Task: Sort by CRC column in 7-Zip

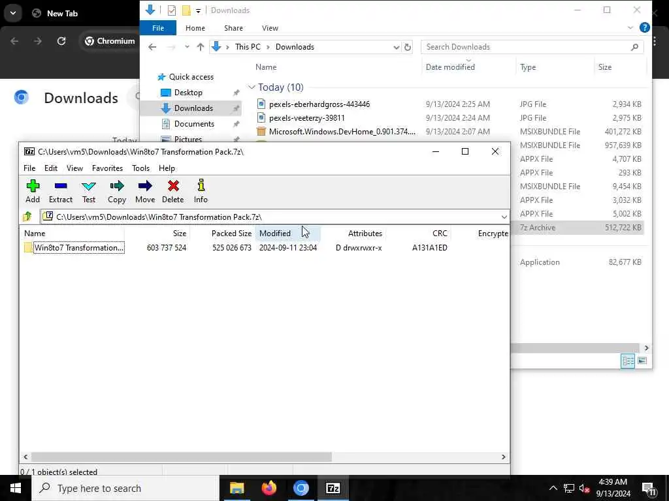Action: tap(418, 234)
